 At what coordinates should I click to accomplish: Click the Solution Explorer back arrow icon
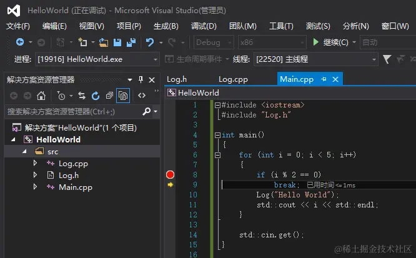click(x=14, y=96)
